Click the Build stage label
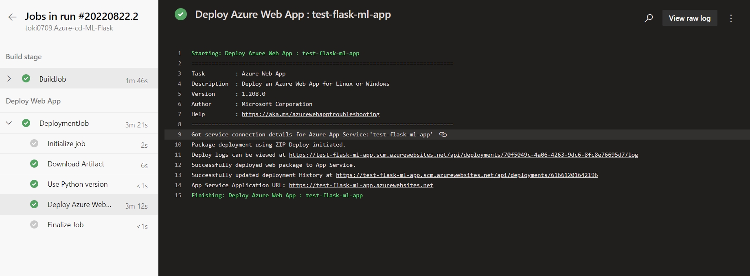 pos(24,57)
